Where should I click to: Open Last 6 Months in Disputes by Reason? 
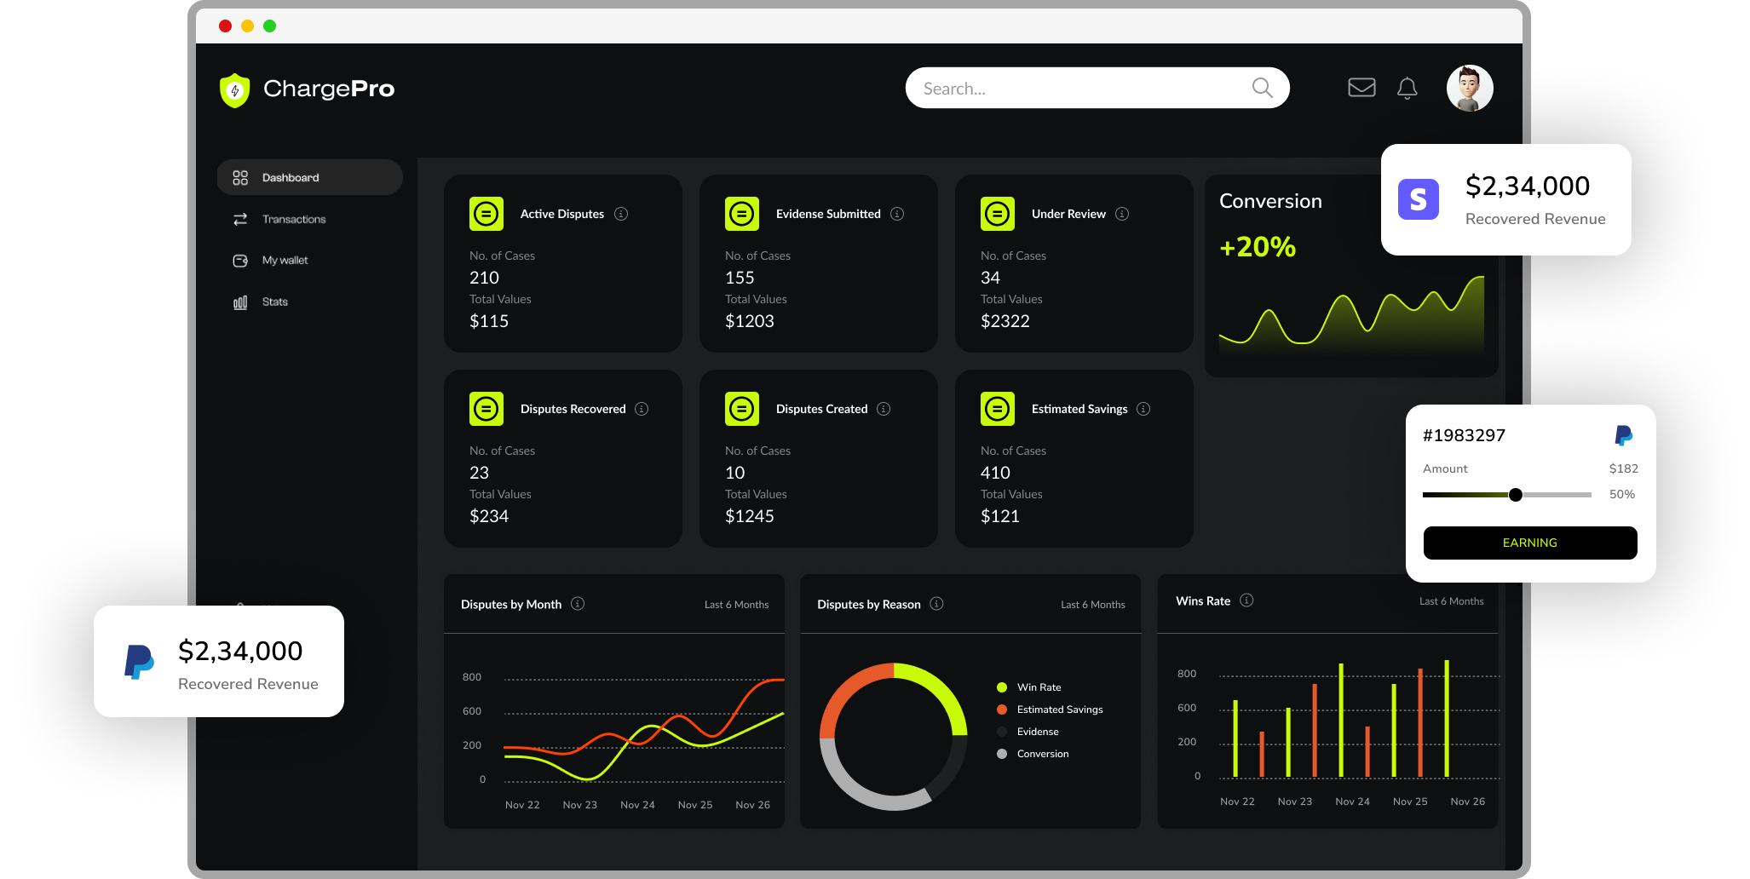1092,605
